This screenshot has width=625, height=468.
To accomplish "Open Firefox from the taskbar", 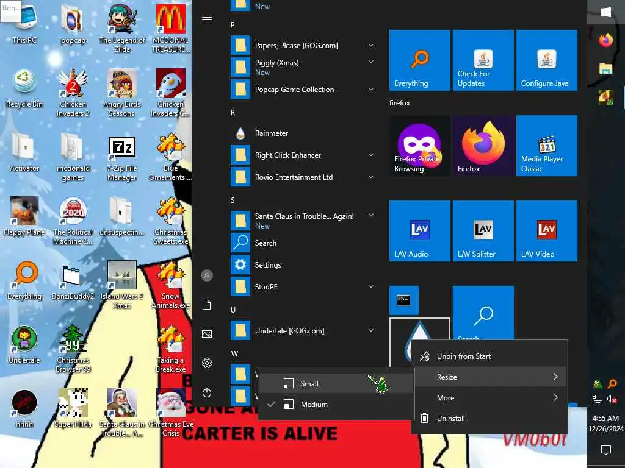I will (606, 40).
